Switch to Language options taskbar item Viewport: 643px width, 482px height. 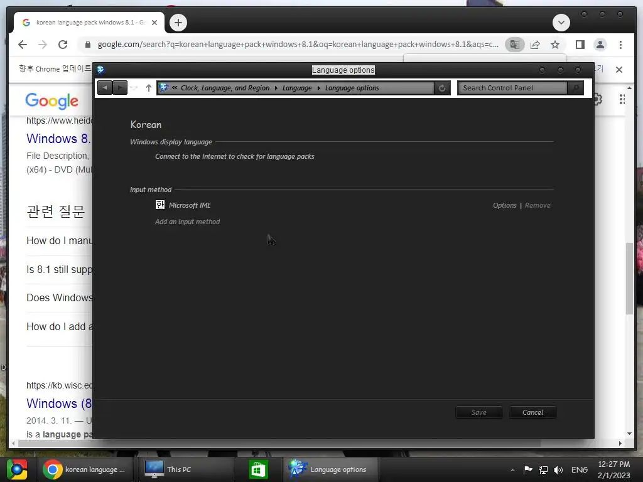[x=330, y=469]
